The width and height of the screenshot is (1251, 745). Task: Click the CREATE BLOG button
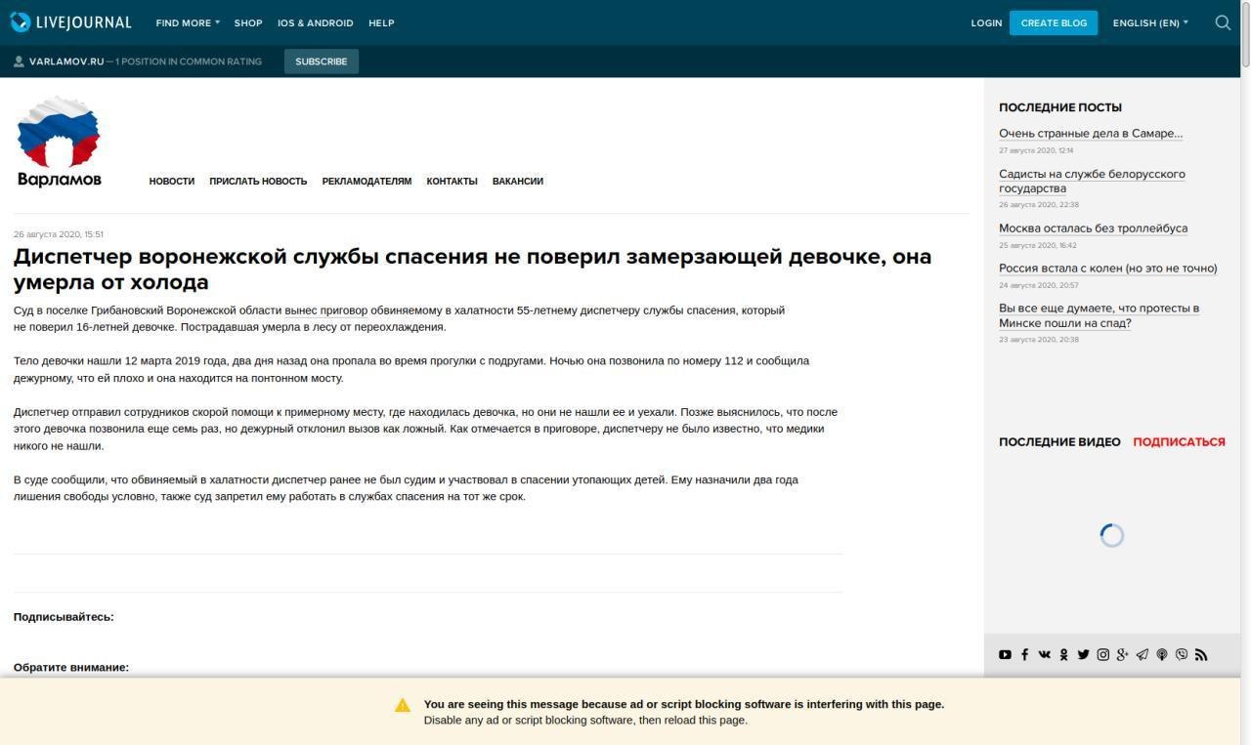1054,22
